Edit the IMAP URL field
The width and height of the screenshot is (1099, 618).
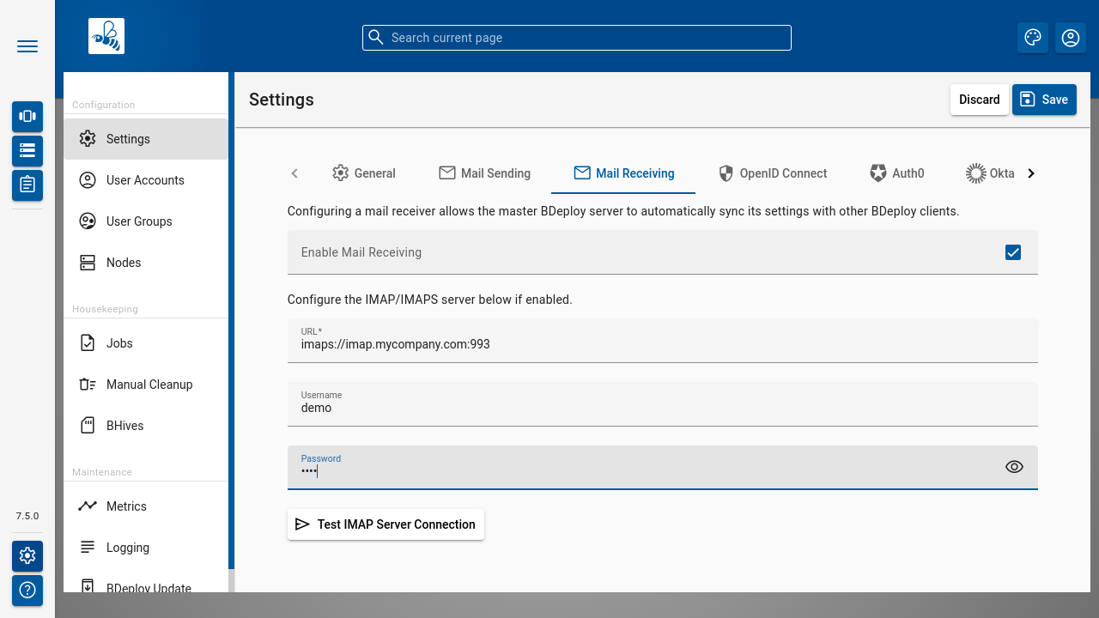tap(663, 341)
